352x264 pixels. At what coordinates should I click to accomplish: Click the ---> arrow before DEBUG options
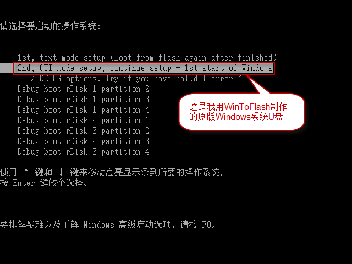26,79
